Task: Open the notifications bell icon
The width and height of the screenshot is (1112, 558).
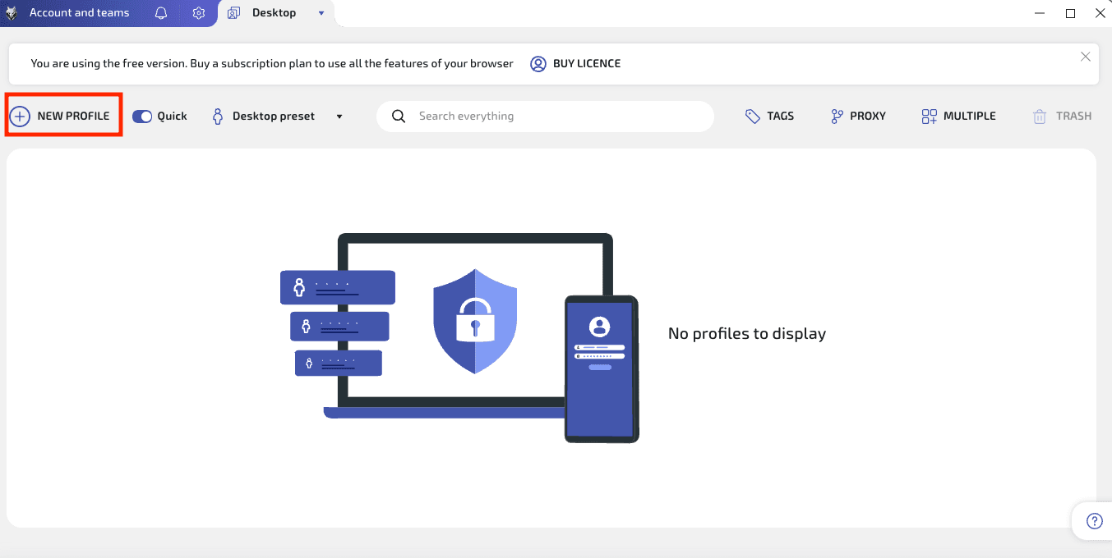Action: point(161,12)
